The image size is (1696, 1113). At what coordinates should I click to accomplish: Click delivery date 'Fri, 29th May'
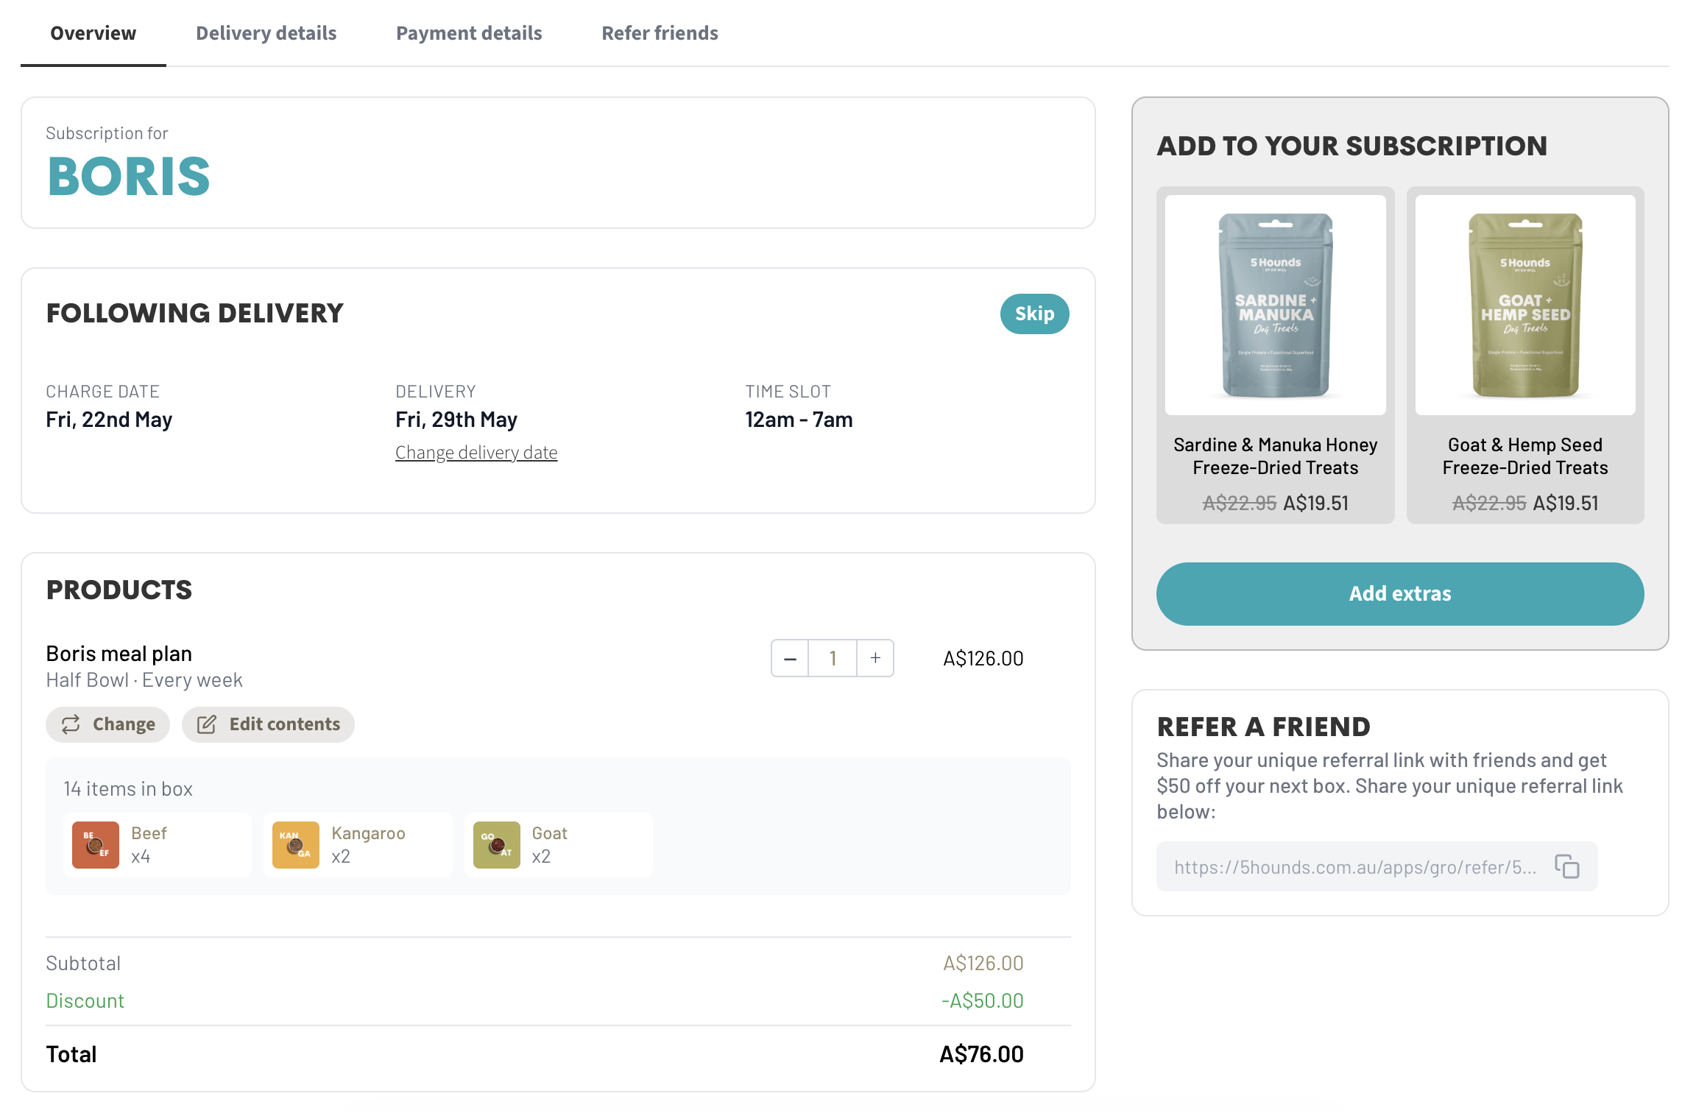coord(456,420)
